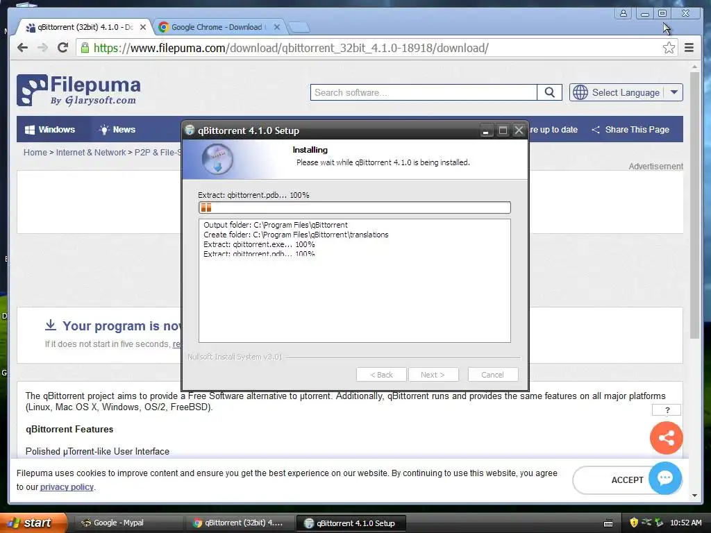The image size is (711, 533).
Task: Click the setup title bar icon
Action: coord(190,130)
